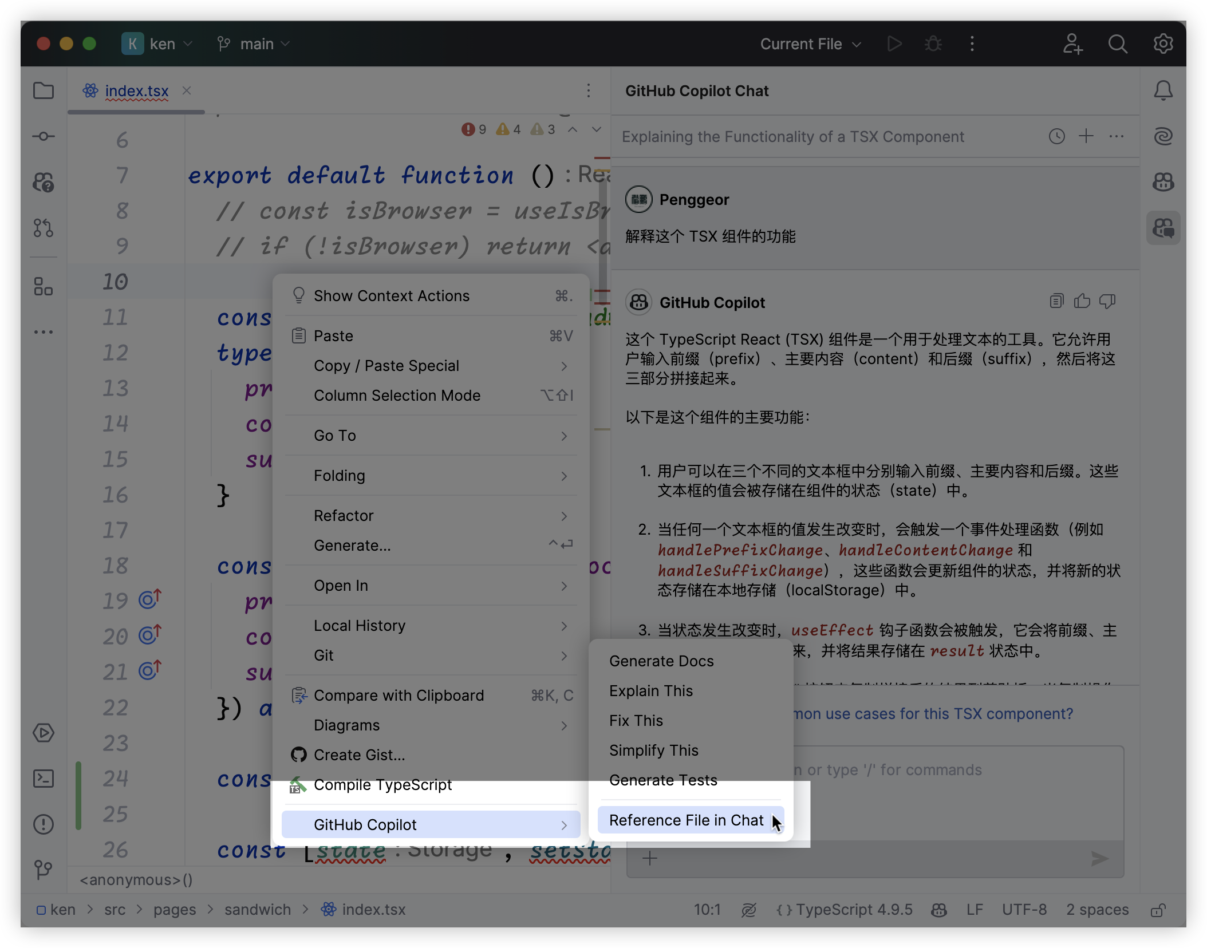Image resolution: width=1207 pixels, height=948 pixels.
Task: Toggle Column Selection Mode
Action: coord(432,396)
